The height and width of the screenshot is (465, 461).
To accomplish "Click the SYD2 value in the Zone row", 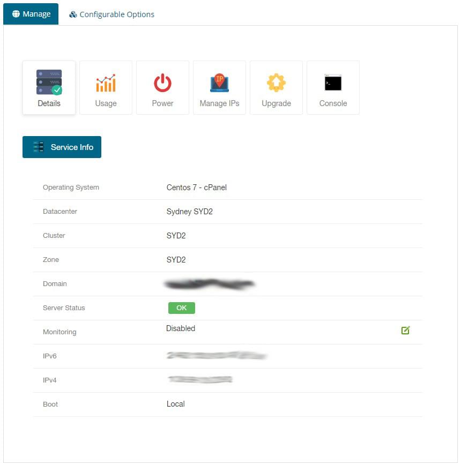I will coord(176,260).
